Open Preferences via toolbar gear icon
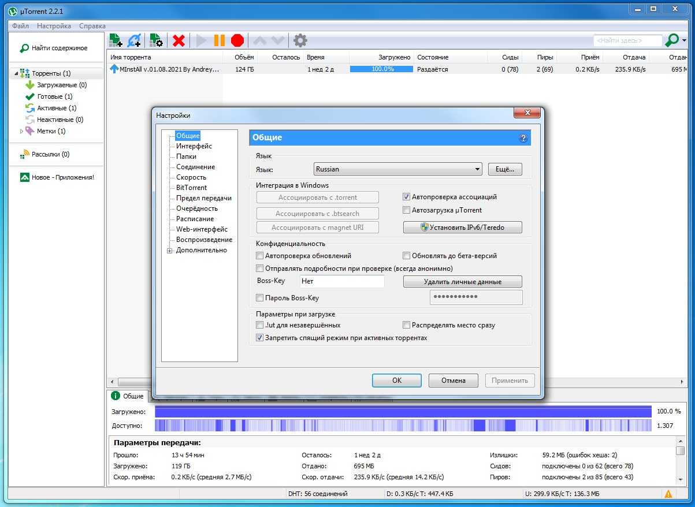 click(300, 40)
